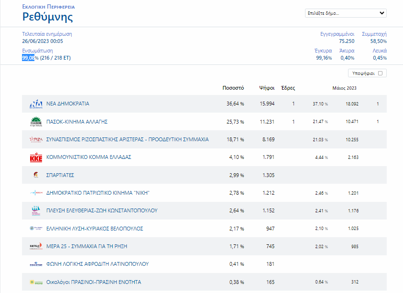Click the May 2023 value 37,10 %
Screen dimensions: 403x293
coord(320,104)
